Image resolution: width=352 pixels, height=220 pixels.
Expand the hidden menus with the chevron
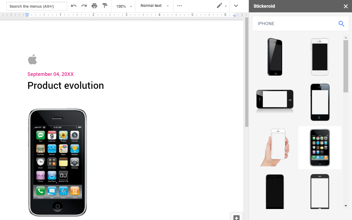(236, 5)
